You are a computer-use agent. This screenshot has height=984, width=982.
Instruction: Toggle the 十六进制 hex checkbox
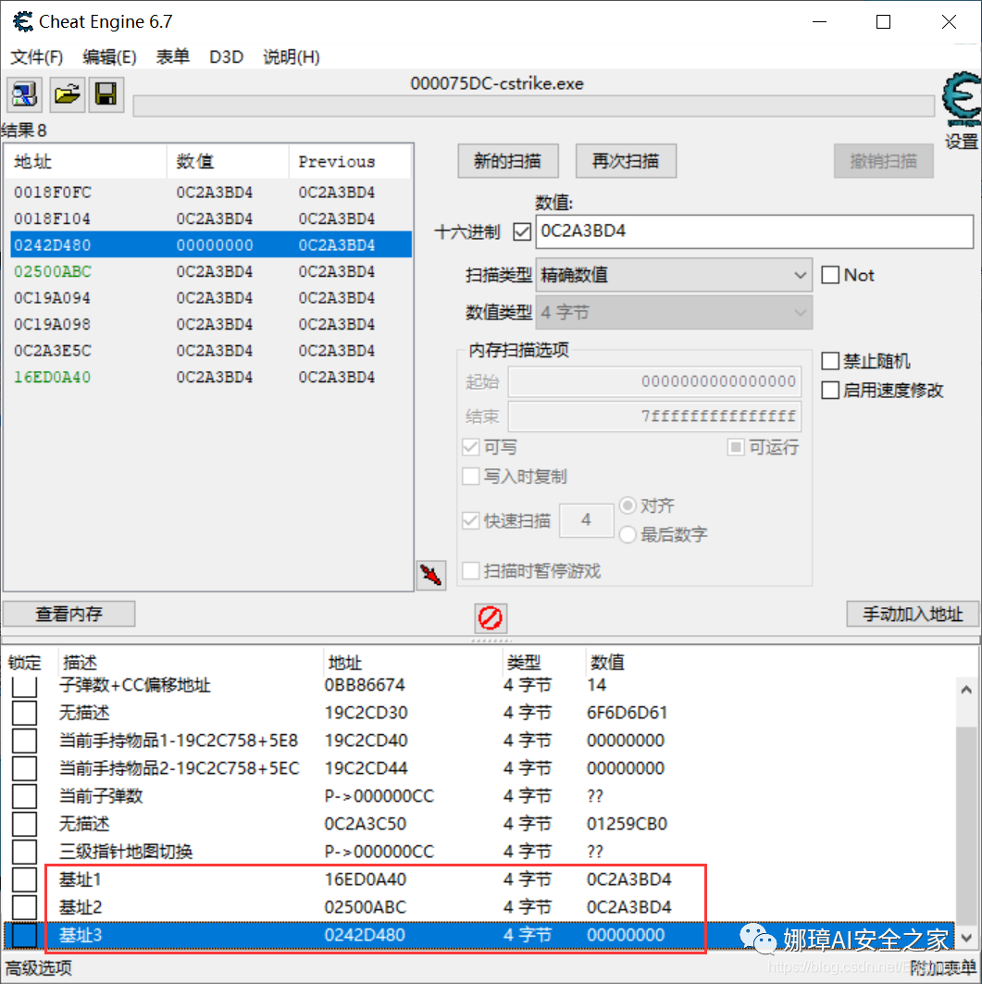tap(522, 231)
